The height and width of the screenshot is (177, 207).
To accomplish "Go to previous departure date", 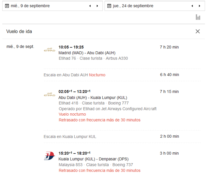I will coord(90,6).
